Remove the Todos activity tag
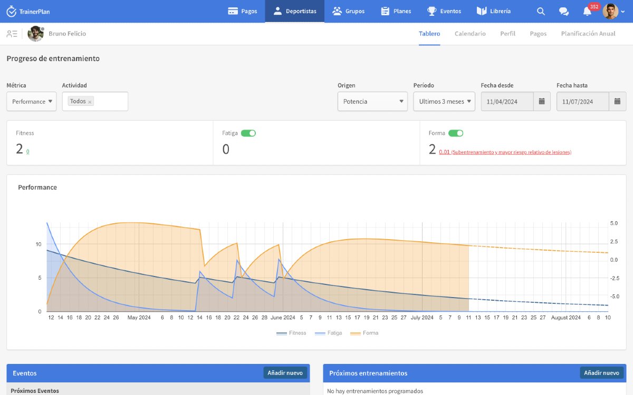Screen dimensions: 633x395 (90, 102)
